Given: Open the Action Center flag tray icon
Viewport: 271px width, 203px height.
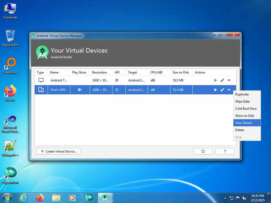Looking at the screenshot, I should 238,198.
